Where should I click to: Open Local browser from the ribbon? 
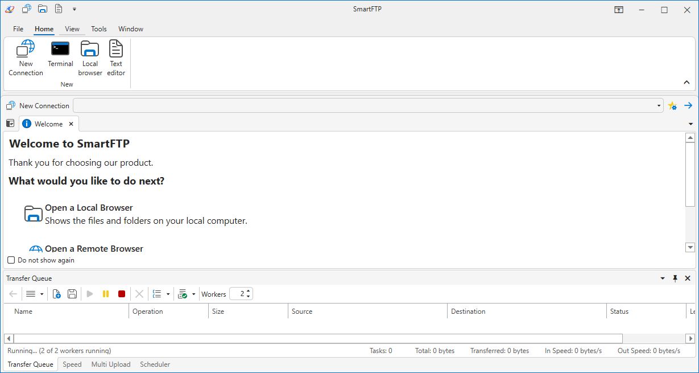click(90, 58)
